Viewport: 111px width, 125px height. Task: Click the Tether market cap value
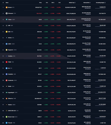point(71,19)
